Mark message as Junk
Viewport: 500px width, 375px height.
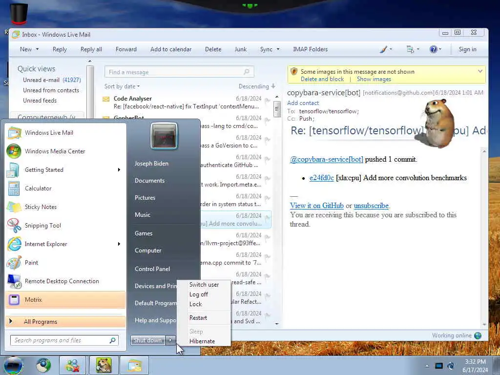coord(240,49)
